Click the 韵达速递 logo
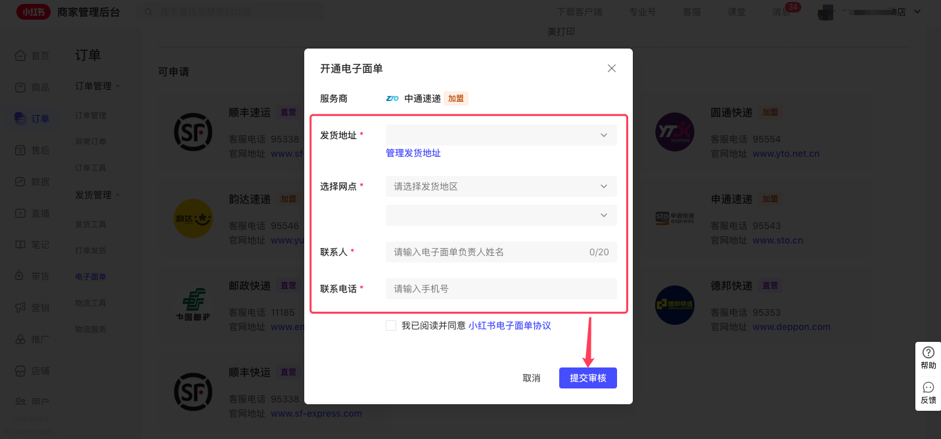The image size is (941, 439). 193,219
